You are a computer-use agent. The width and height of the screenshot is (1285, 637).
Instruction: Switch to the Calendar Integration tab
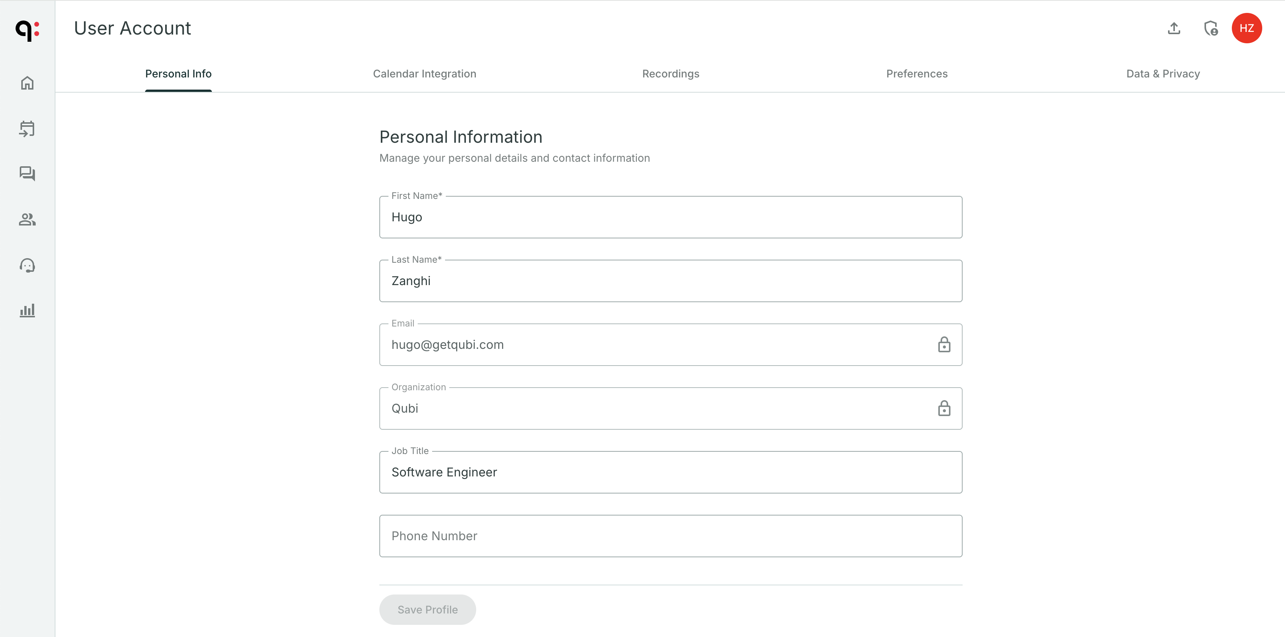(425, 73)
